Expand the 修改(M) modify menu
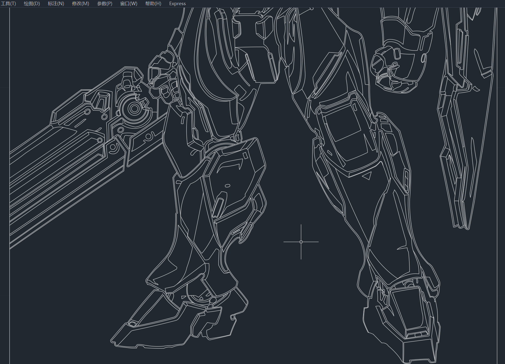 coord(81,4)
